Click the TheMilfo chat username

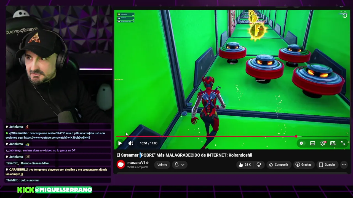point(12,180)
